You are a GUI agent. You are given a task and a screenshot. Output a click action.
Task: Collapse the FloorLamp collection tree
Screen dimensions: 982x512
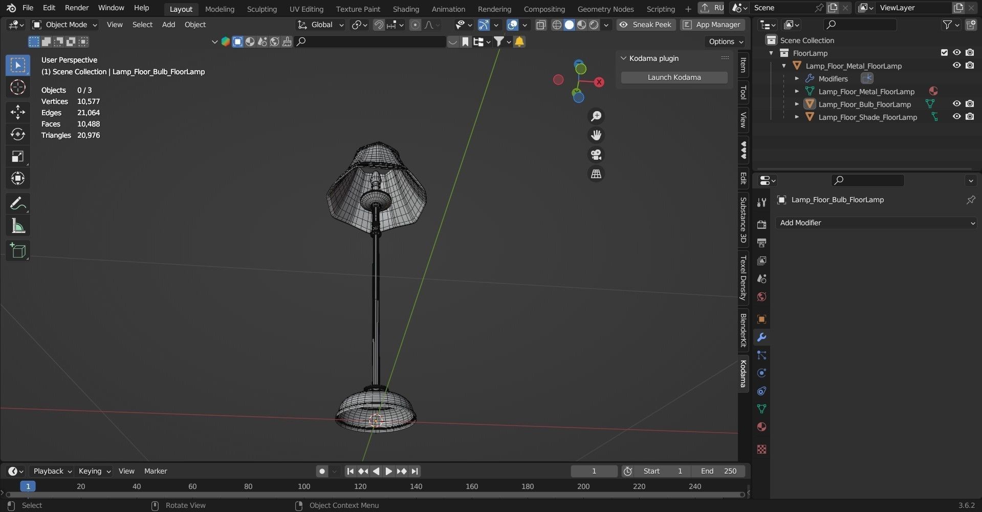771,53
